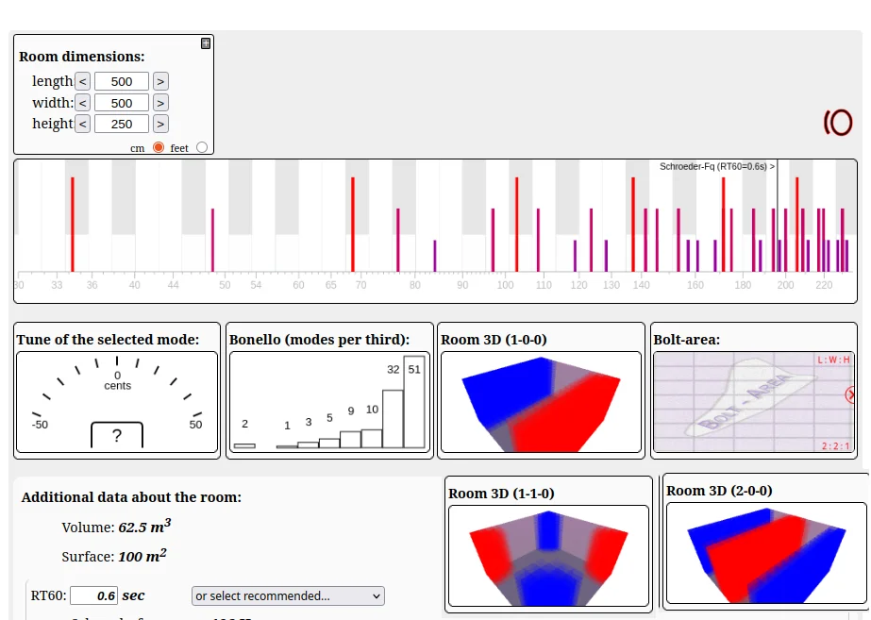The width and height of the screenshot is (871, 620).
Task: Click the 'Tune of the selected mode:' heading
Action: (108, 340)
